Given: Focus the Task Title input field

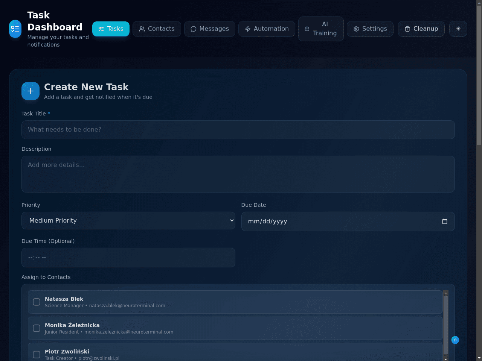Looking at the screenshot, I should [x=238, y=130].
